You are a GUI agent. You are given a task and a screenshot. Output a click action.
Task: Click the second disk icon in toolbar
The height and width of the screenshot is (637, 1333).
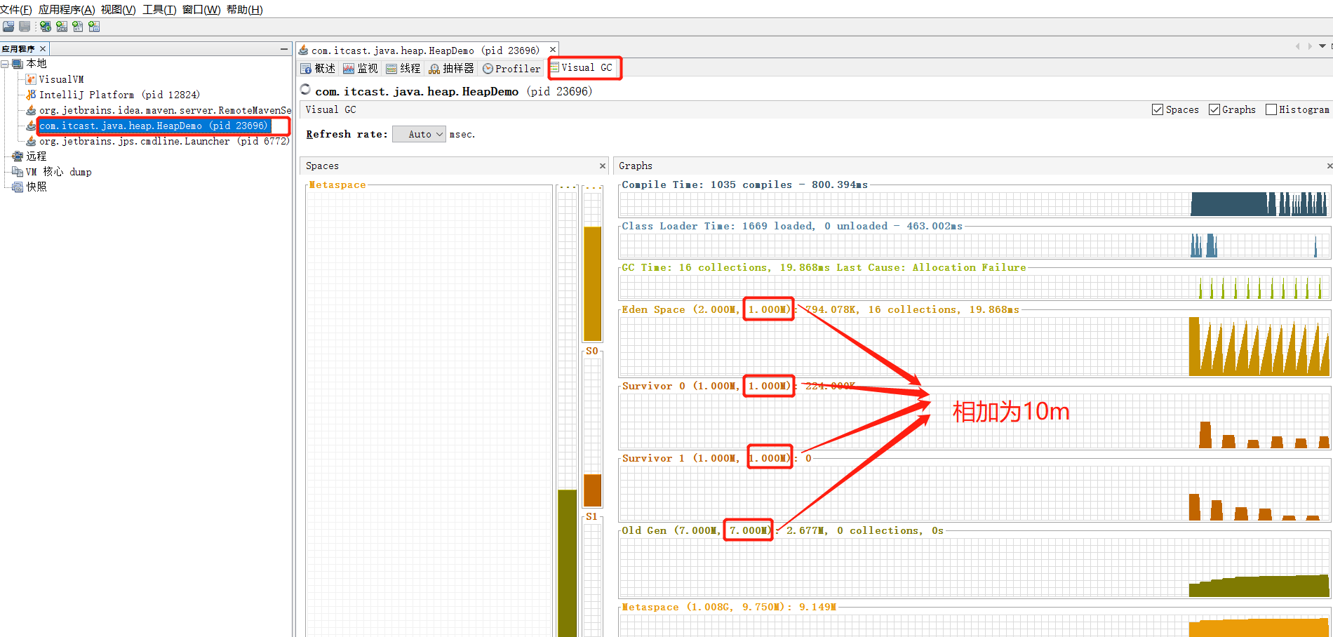point(25,27)
